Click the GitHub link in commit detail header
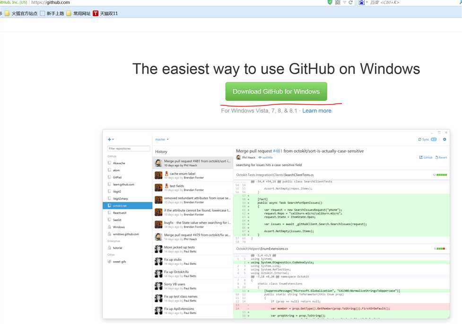Viewport: 462px width, 324px height. [x=426, y=158]
